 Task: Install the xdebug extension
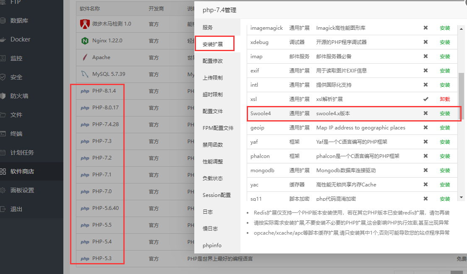tap(445, 42)
